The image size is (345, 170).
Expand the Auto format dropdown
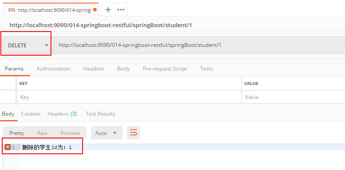point(107,133)
